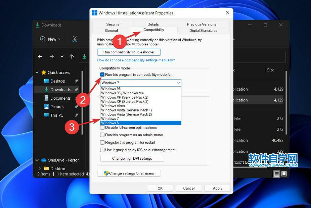Select plain Windows Vista option
Image resolution: width=311 pixels, height=208 pixels.
pyautogui.click(x=141, y=106)
